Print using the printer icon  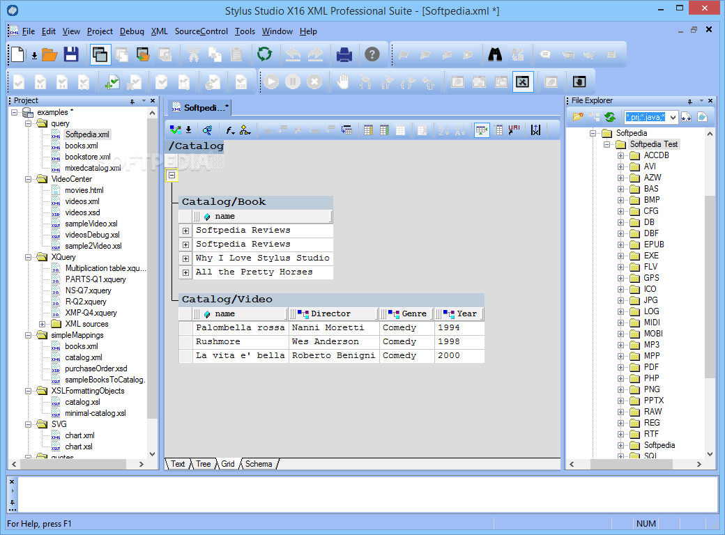tap(344, 54)
